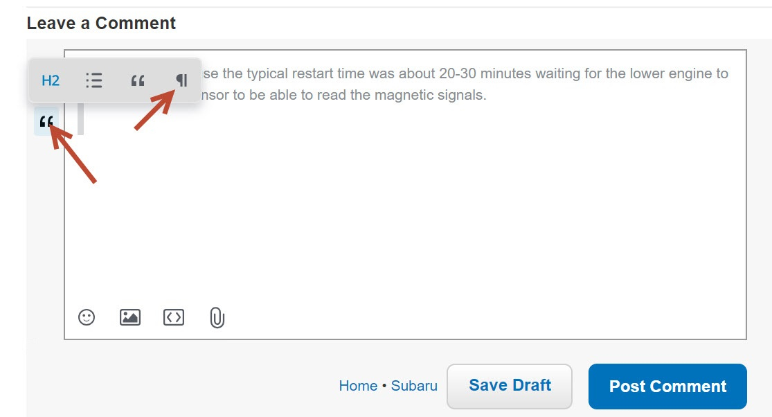Screen dimensions: 772x417
Task: Submit with the Post Comment button
Action: (667, 386)
